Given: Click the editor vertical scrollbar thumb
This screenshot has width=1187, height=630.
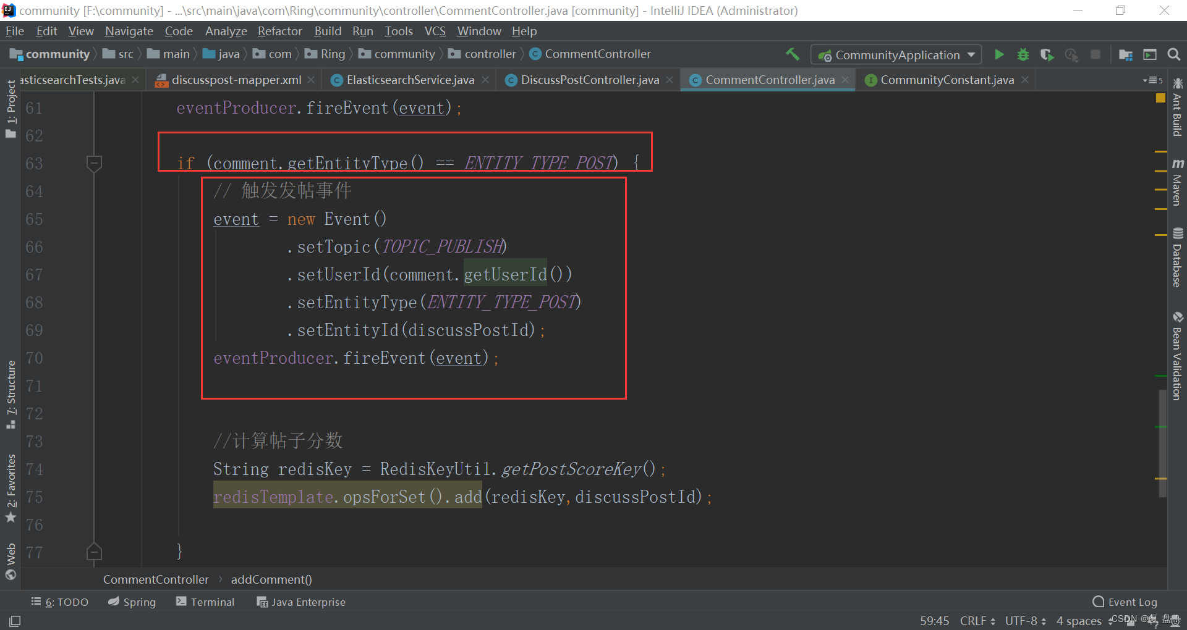Looking at the screenshot, I should click(1162, 443).
